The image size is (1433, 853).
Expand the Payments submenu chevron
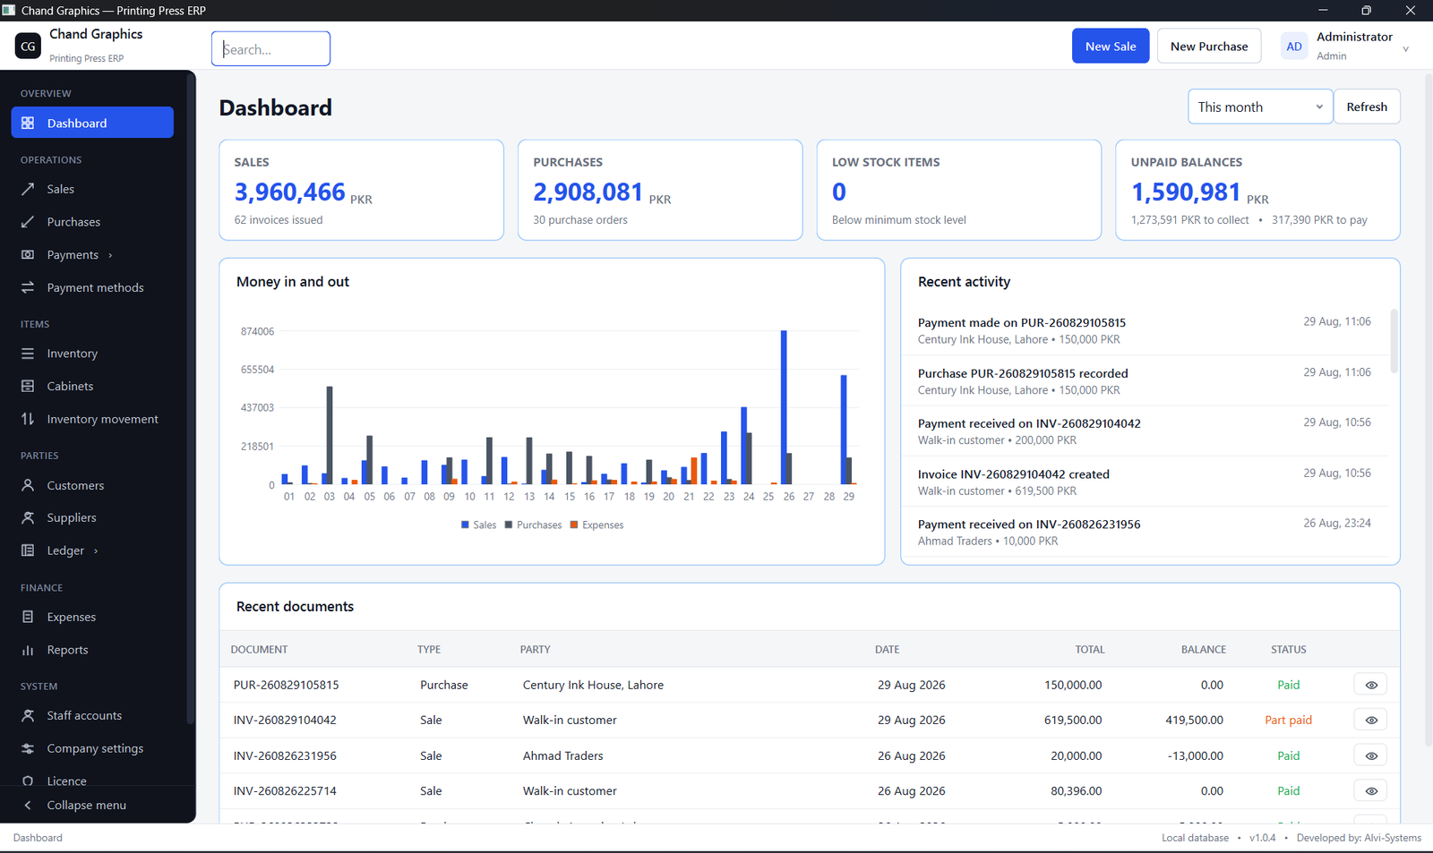(x=110, y=255)
